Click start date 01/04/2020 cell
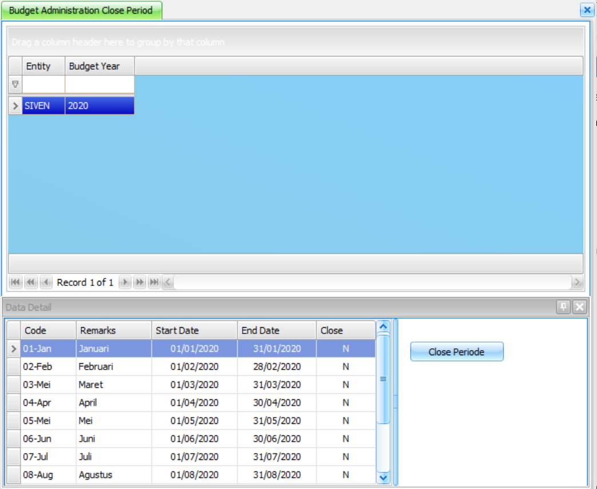This screenshot has height=489, width=597. click(194, 403)
